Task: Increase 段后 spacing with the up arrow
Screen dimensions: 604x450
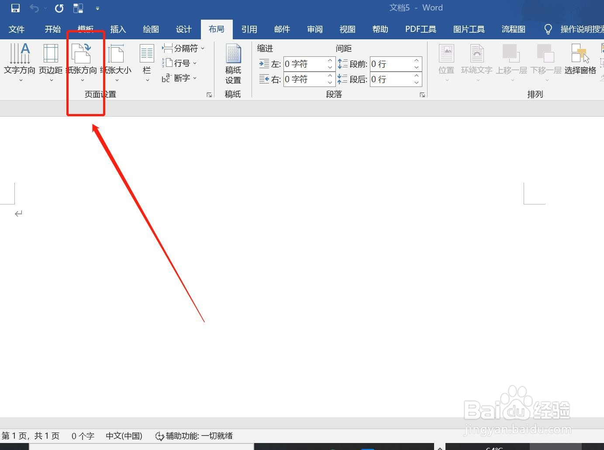Action: point(416,76)
